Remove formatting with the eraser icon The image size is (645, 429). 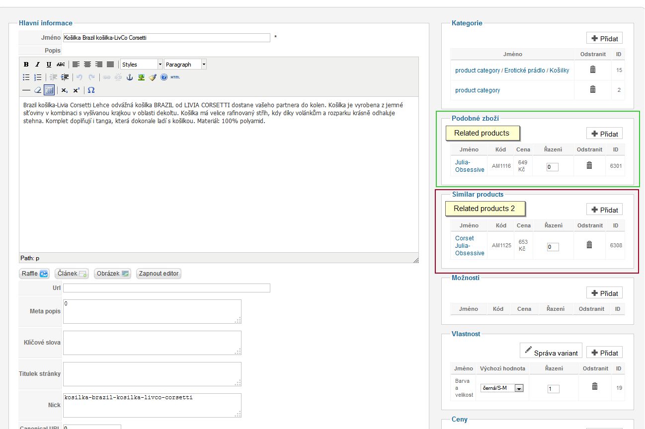pos(38,90)
